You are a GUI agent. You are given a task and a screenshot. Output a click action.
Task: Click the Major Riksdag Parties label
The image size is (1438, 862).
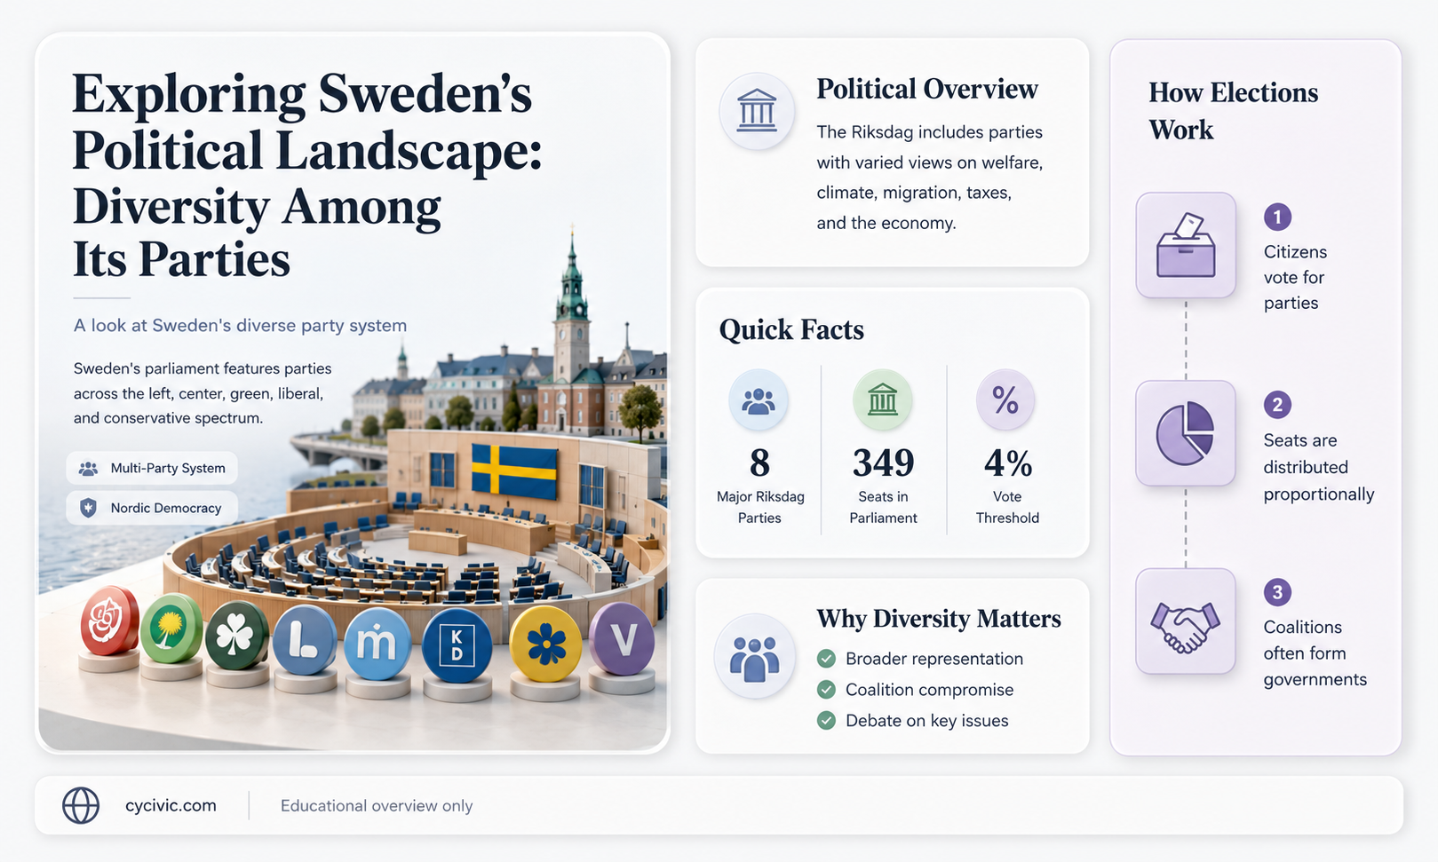coord(760,507)
